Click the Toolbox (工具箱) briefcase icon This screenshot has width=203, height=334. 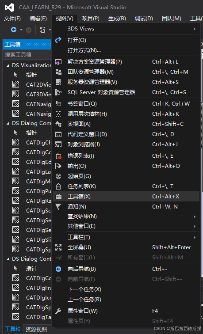[58, 197]
